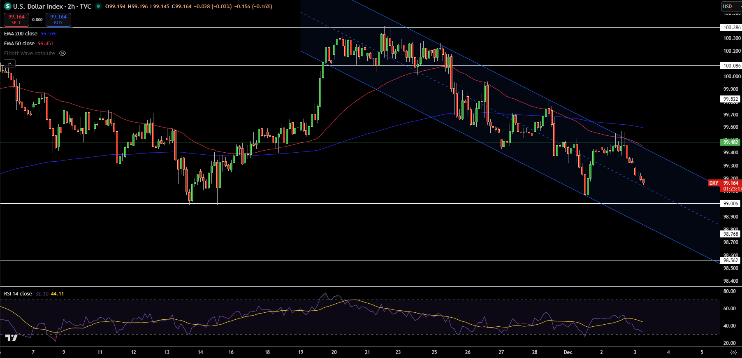Click the green market status dot
This screenshot has width=742, height=358.
coord(98,6)
